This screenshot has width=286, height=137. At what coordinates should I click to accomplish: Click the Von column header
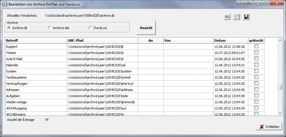coord(188,41)
